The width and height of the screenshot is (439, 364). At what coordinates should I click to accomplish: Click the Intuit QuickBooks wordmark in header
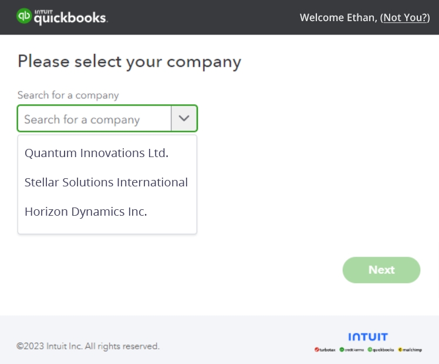click(70, 18)
